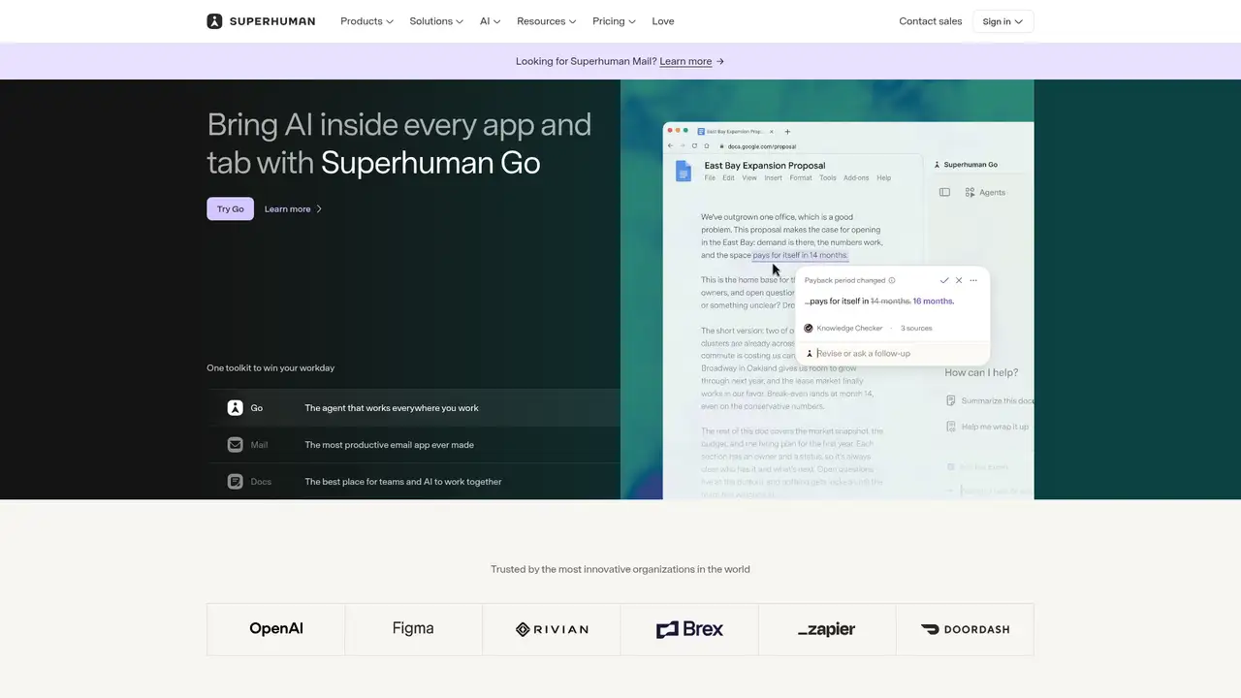Open the Insert menu in the document preview

pyautogui.click(x=773, y=178)
